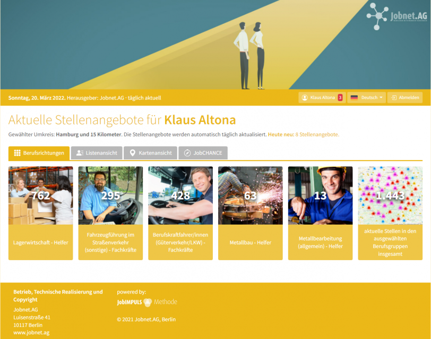Screen dimensions: 431x339
Task: Click the person-list icon on Listenansicht tab
Action: point(80,153)
